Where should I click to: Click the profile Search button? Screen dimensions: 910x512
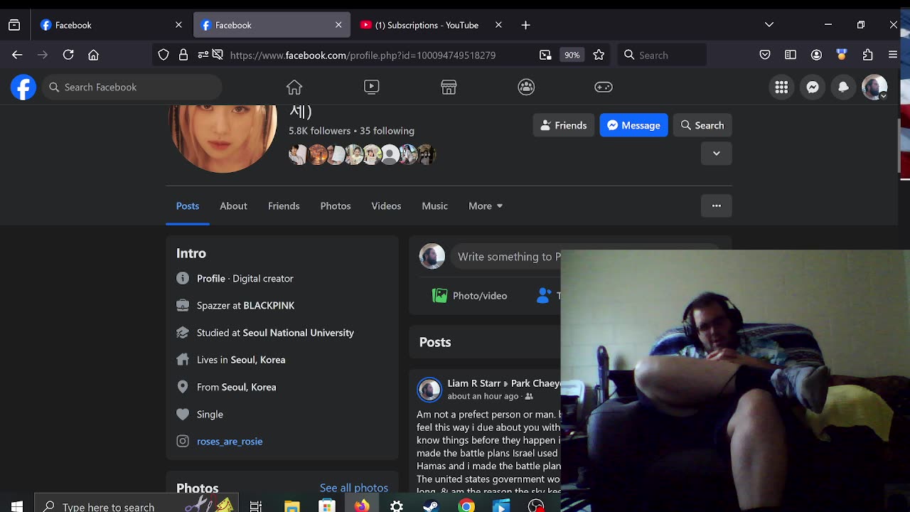[x=702, y=125]
